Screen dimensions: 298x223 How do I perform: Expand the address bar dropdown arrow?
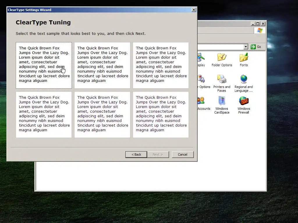(x=246, y=47)
